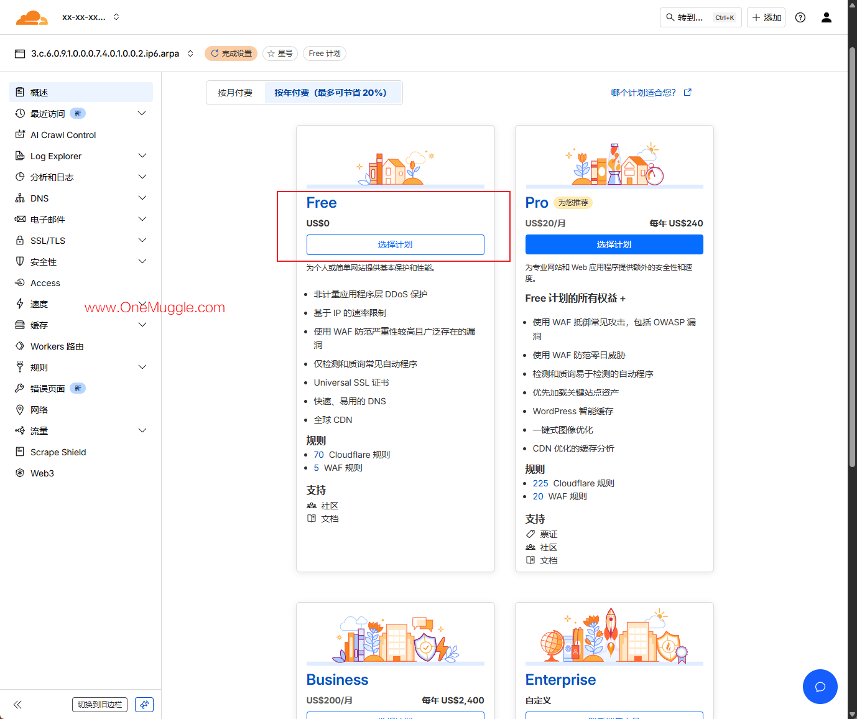Click the Scrape Shield icon
Screen dimensions: 857x719
(x=20, y=452)
